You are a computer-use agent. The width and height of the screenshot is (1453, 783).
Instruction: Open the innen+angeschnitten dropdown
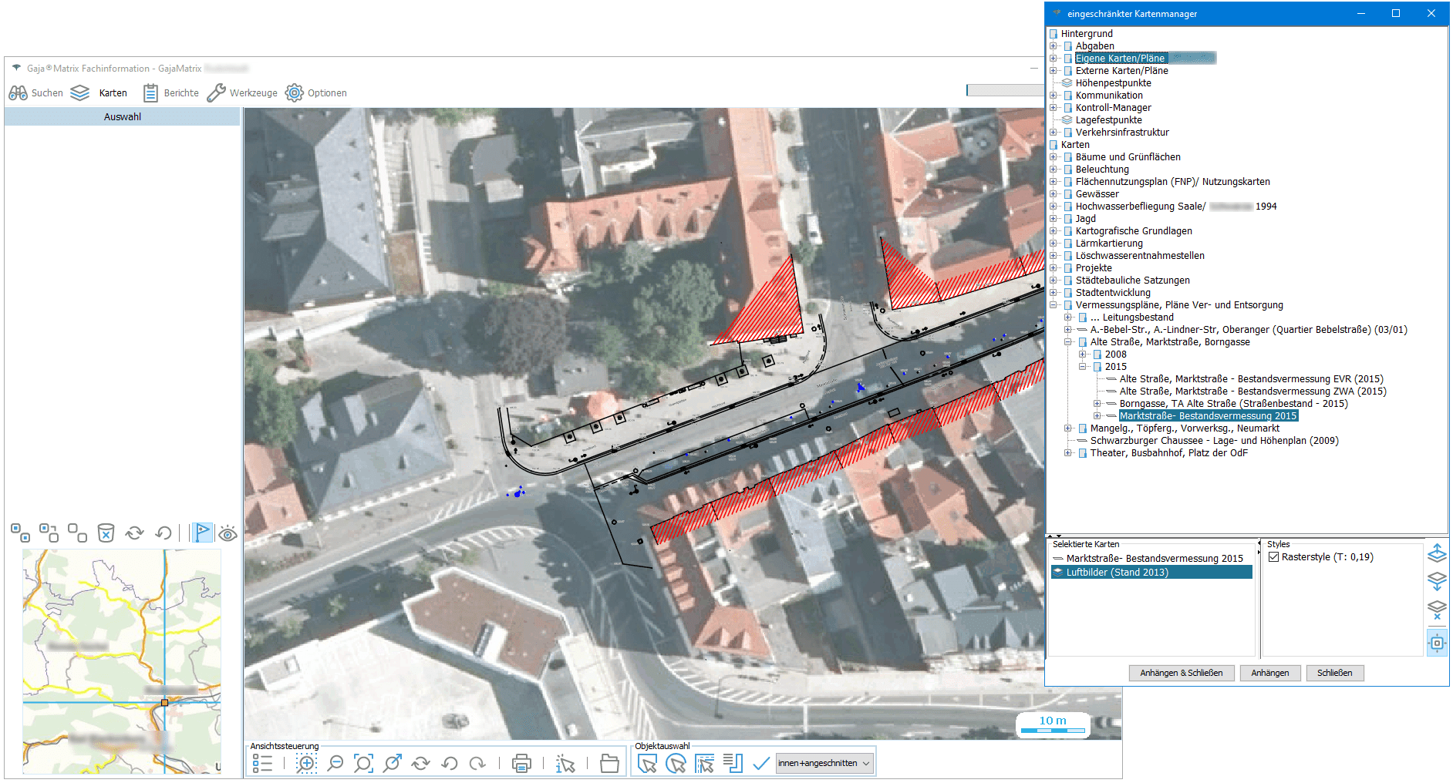pos(824,763)
